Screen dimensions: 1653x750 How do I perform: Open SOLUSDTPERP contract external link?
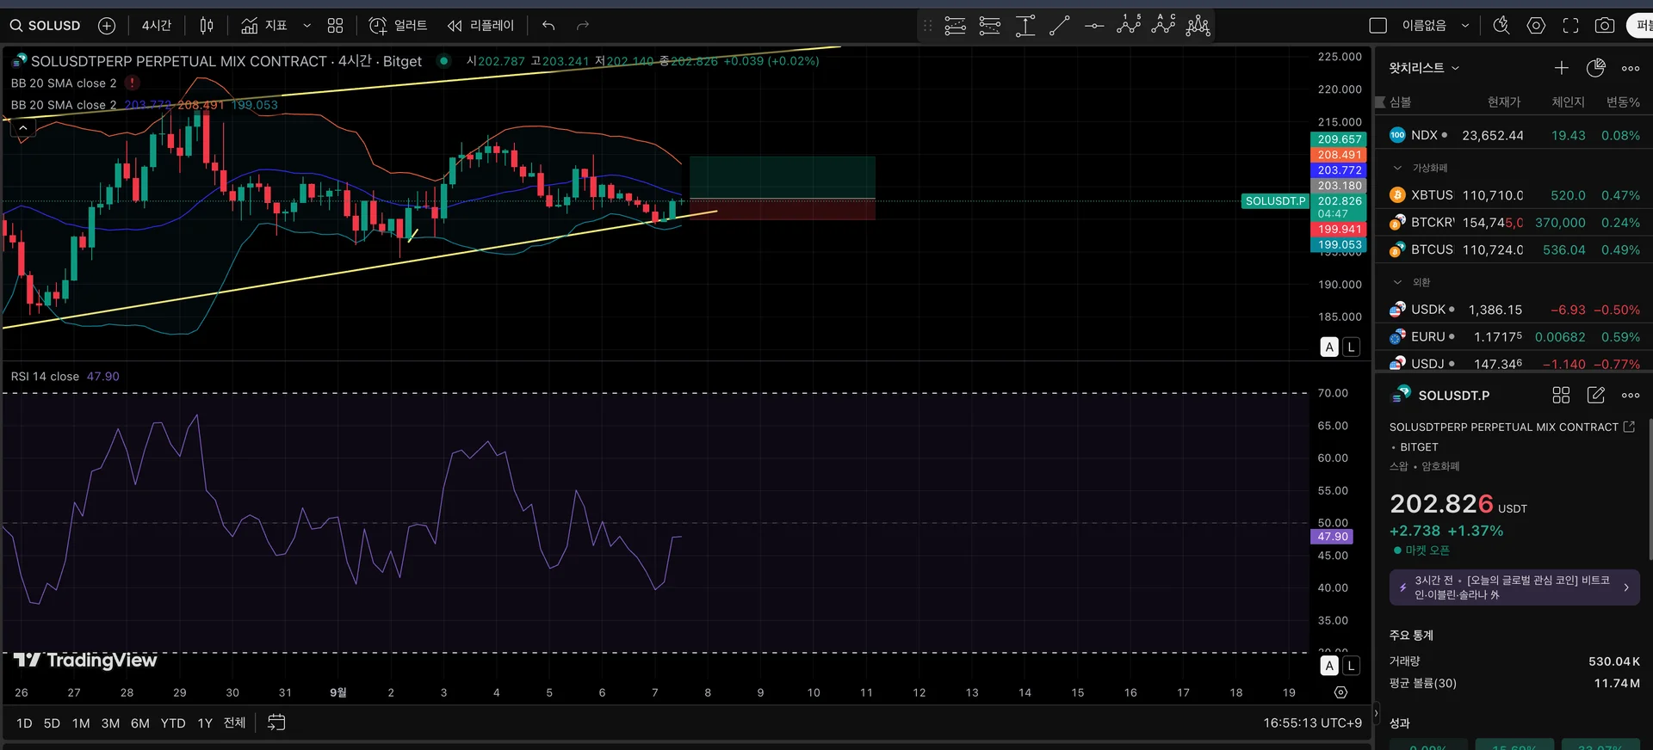pos(1629,427)
